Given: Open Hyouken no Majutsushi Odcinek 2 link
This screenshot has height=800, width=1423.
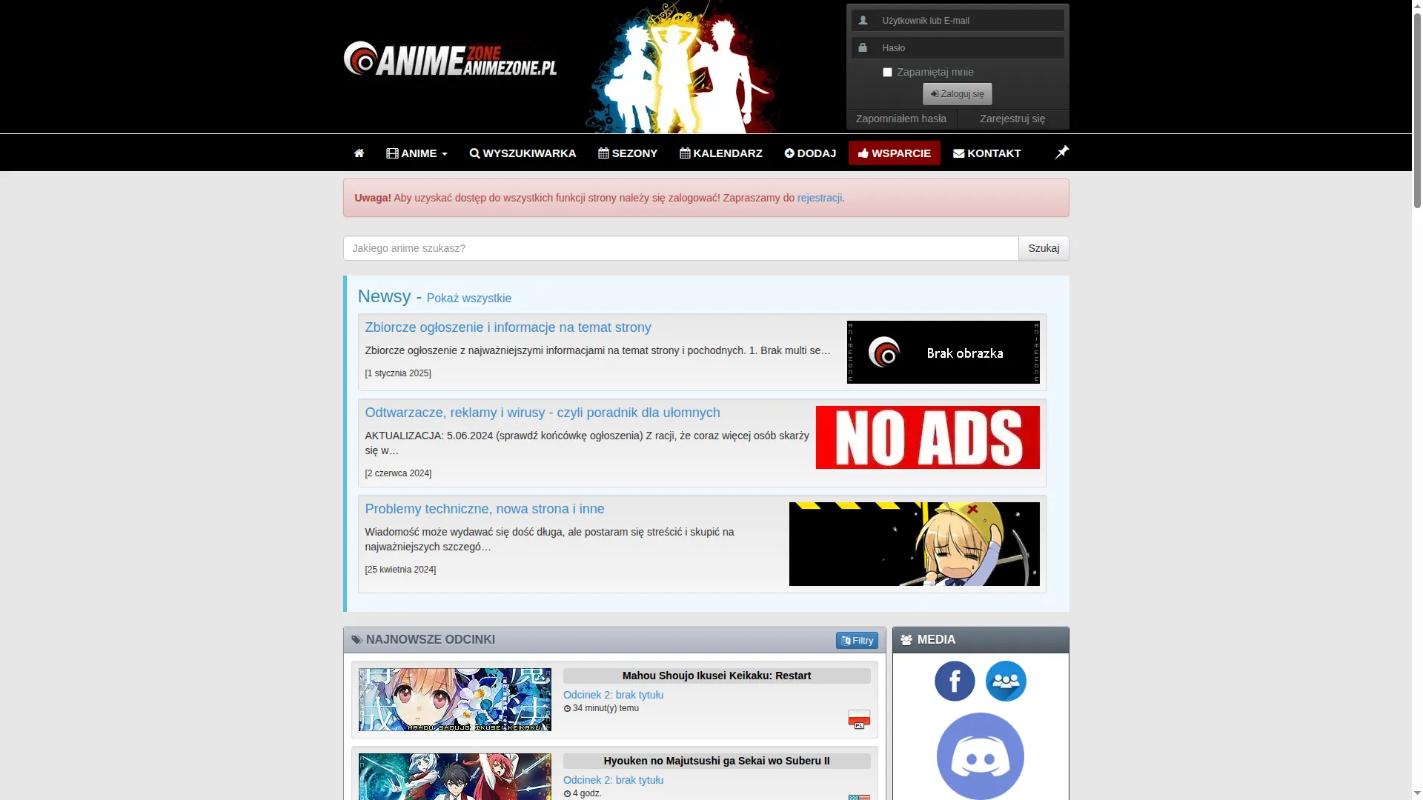Looking at the screenshot, I should pos(614,780).
